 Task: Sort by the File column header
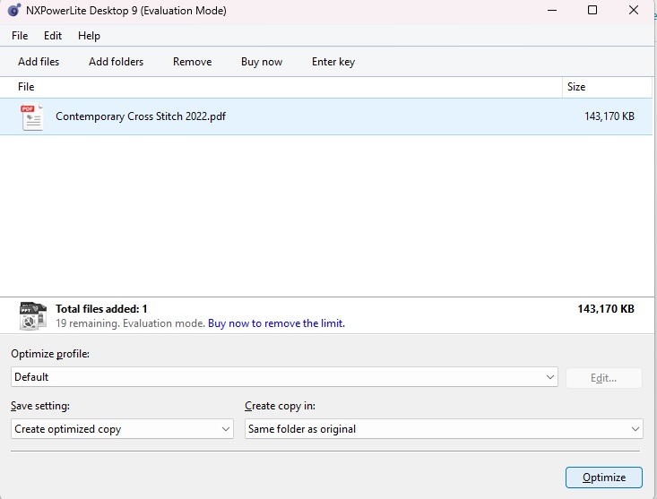pyautogui.click(x=281, y=87)
